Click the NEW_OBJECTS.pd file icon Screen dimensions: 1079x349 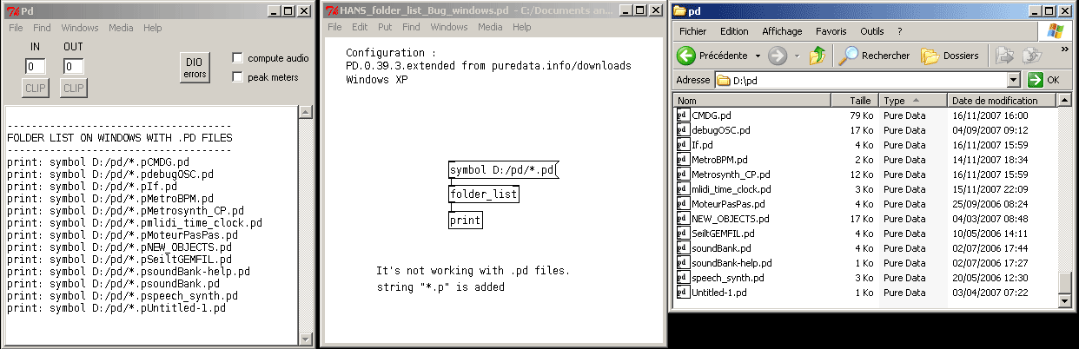coord(682,218)
